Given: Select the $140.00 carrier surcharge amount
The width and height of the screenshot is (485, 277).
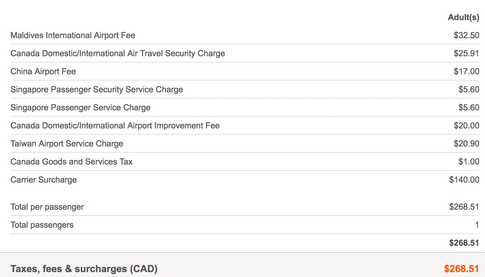Looking at the screenshot, I should 464,180.
